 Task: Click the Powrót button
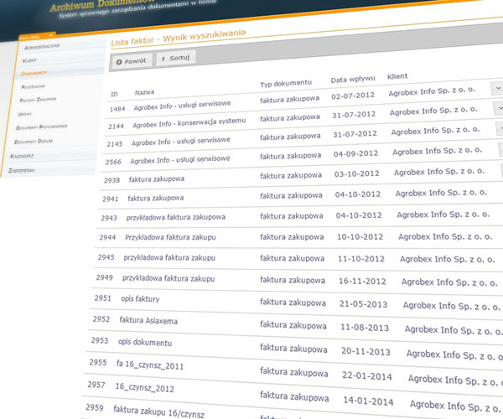click(132, 61)
